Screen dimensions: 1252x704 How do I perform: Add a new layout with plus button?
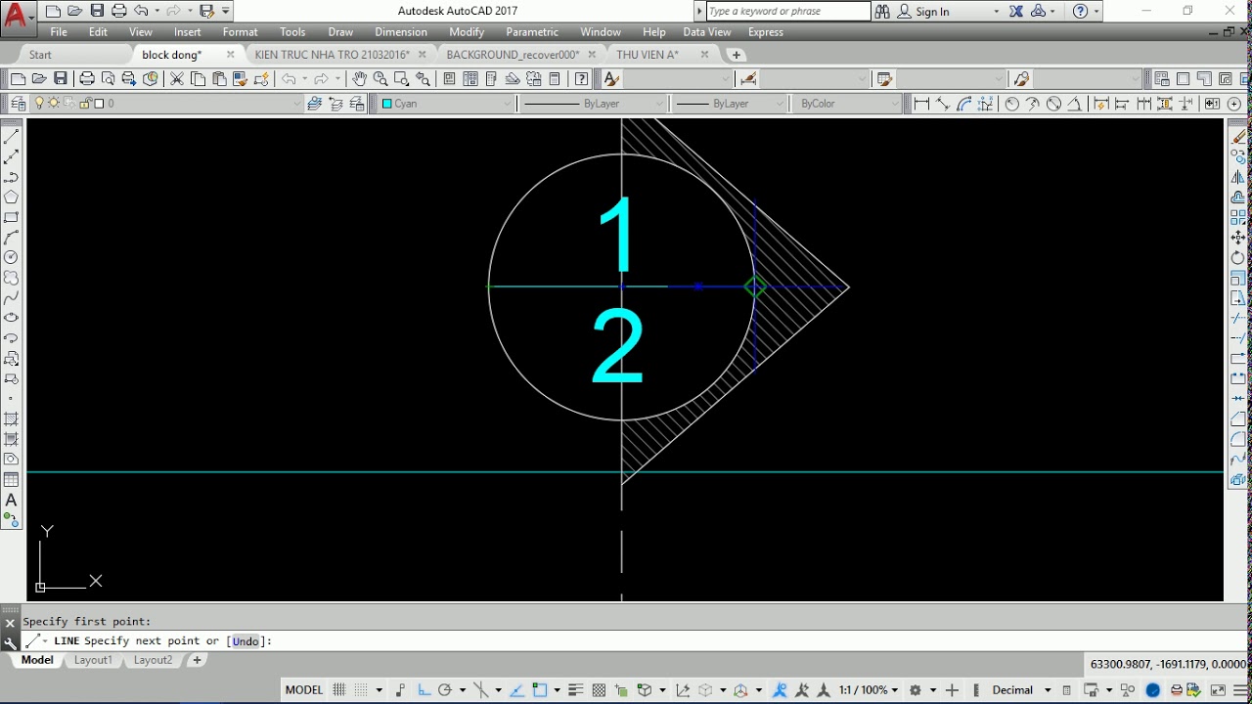point(197,660)
